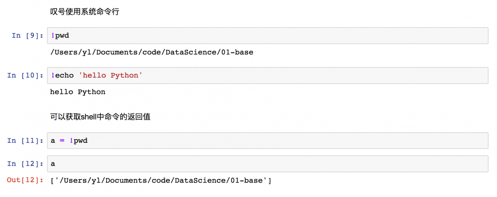Viewport: 497px width, 197px height.
Task: Click the Out[12] list output with the path
Action: (x=161, y=181)
